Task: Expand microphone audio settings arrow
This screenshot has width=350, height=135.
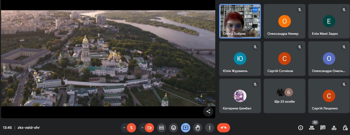Action: coord(124,127)
